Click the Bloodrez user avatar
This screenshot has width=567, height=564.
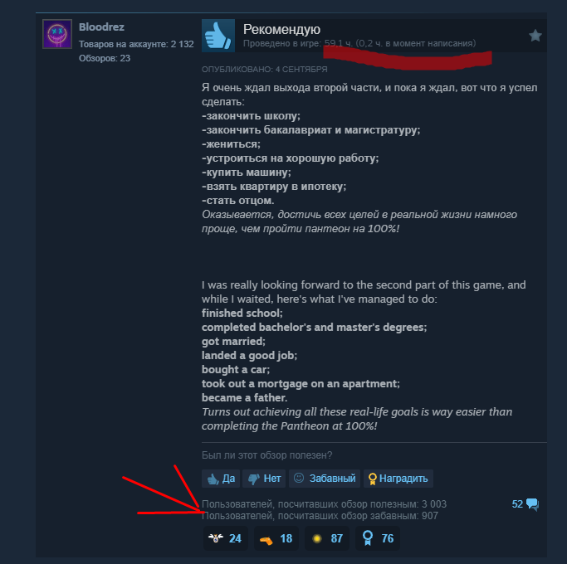[x=57, y=34]
